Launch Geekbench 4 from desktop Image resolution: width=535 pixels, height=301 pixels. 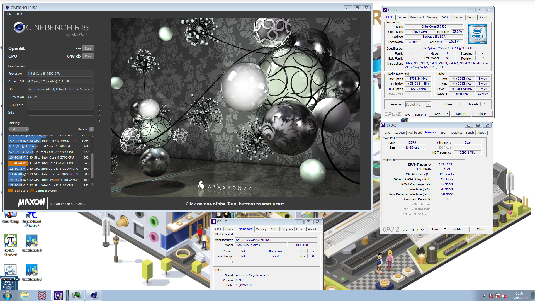point(31,272)
